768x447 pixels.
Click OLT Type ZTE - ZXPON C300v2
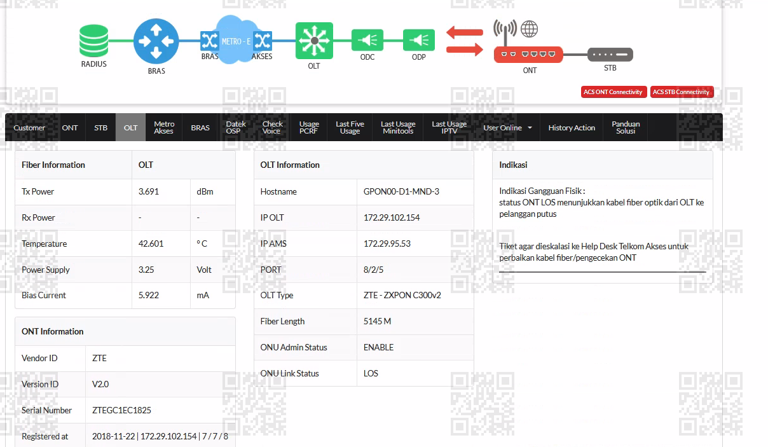tap(402, 295)
